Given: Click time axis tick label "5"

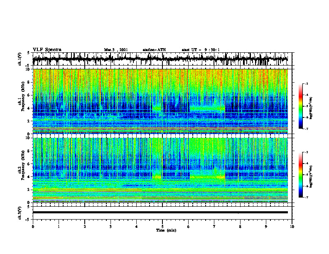Looking at the screenshot, I should 162,227.
